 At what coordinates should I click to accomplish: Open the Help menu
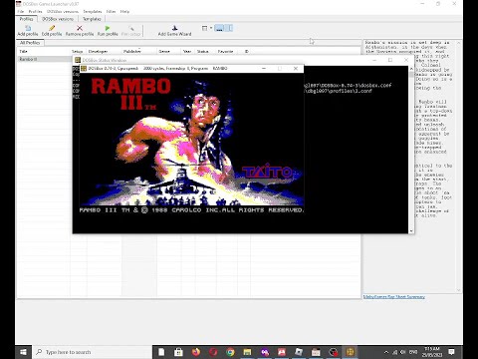pos(124,12)
